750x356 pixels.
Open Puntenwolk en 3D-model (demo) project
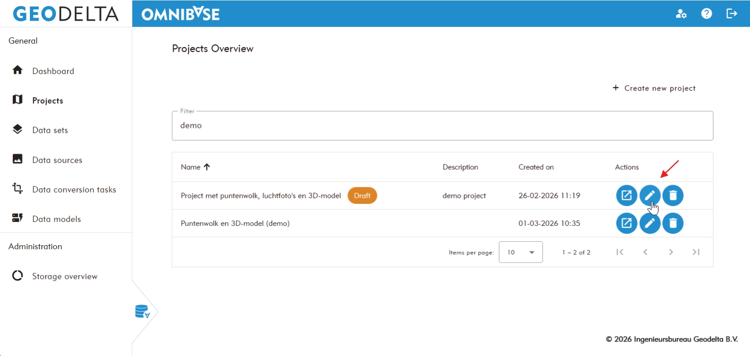[627, 223]
